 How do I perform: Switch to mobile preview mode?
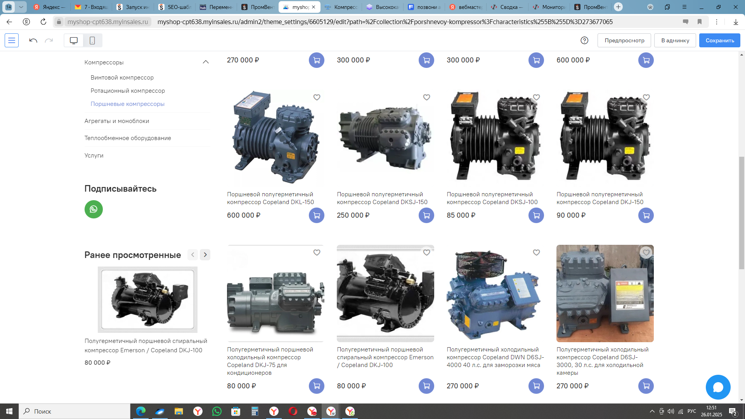[x=92, y=40]
